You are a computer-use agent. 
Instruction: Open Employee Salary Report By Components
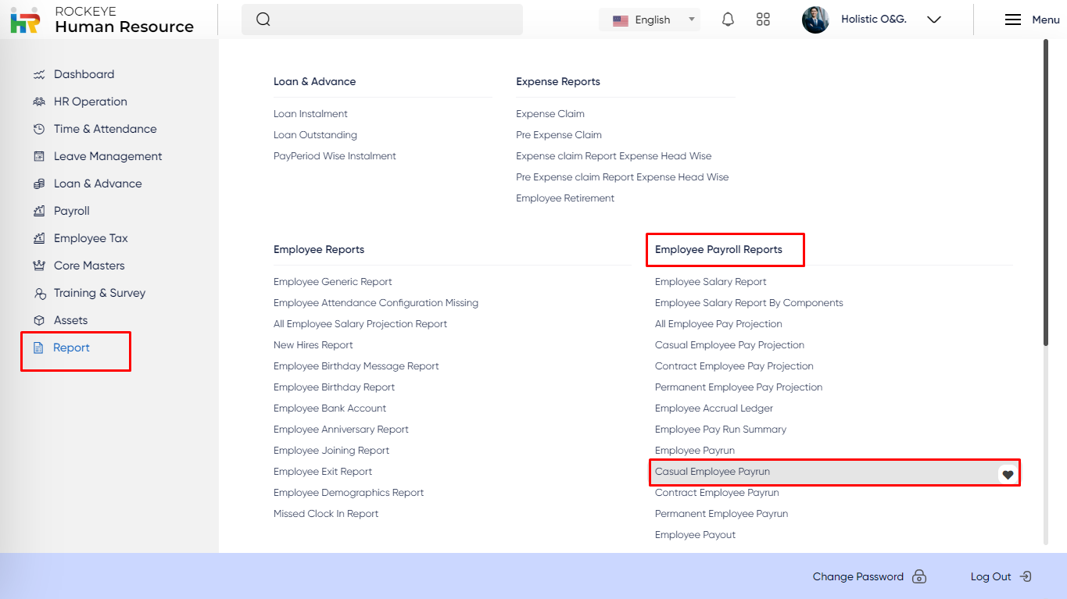[x=749, y=303]
